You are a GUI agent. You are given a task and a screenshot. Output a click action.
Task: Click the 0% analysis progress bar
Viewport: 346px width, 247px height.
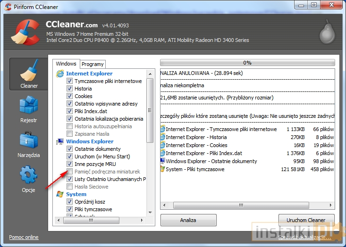click(x=247, y=63)
